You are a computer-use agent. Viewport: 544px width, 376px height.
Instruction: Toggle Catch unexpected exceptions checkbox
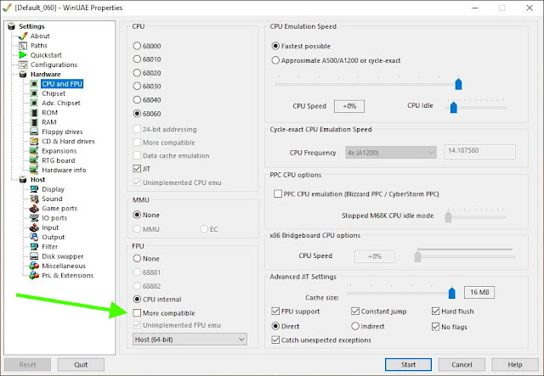(x=275, y=340)
